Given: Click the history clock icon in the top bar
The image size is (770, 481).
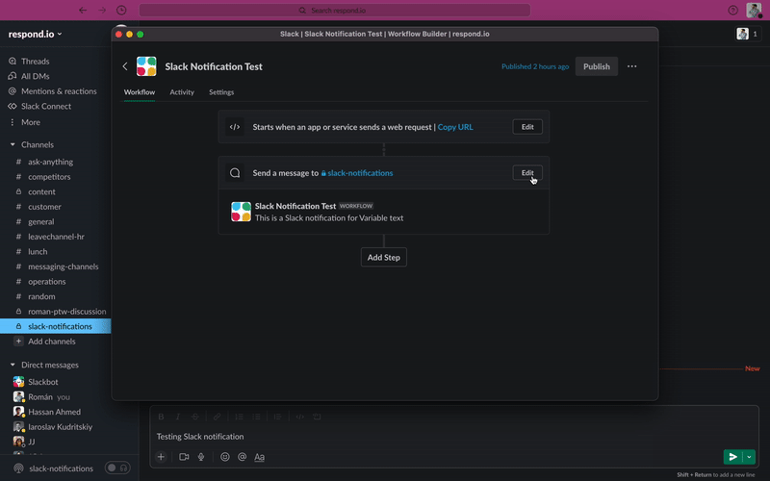Looking at the screenshot, I should point(121,11).
